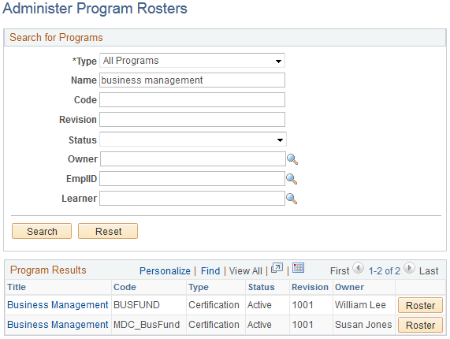Screen dimensions: 450x339
Task: Click the Last navigation label in results
Action: 429,271
